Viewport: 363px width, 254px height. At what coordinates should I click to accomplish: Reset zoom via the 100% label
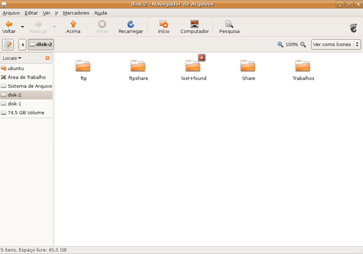click(x=292, y=44)
